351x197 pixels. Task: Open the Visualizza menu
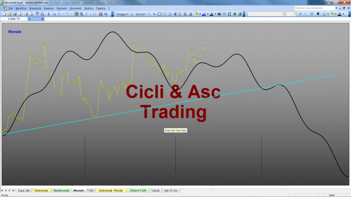pos(35,8)
